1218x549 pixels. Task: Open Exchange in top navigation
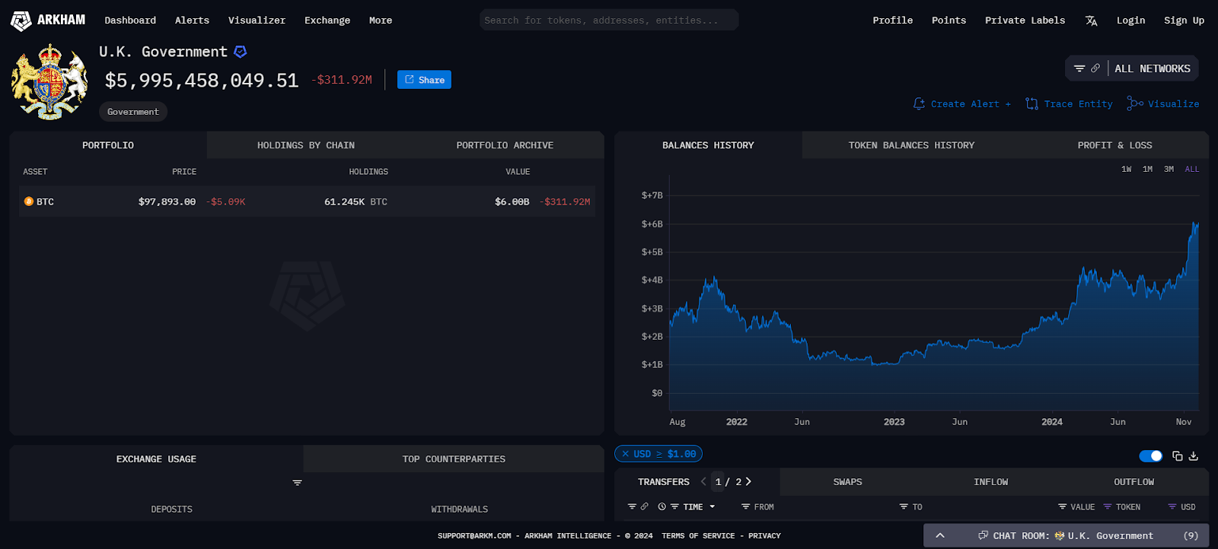(x=327, y=21)
